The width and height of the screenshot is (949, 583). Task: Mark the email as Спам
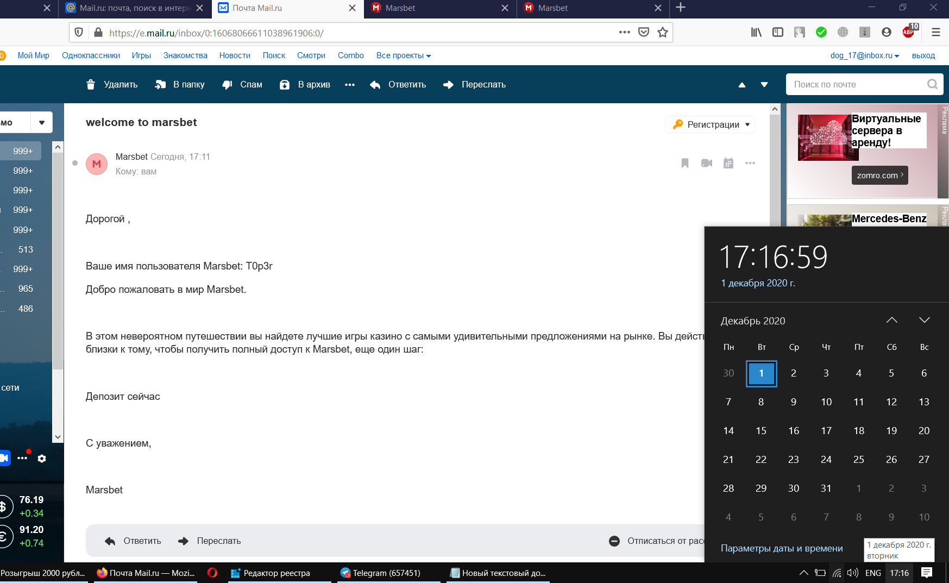242,84
